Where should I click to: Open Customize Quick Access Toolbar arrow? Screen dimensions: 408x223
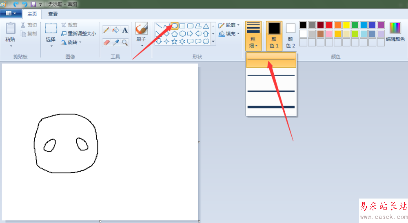coord(40,4)
